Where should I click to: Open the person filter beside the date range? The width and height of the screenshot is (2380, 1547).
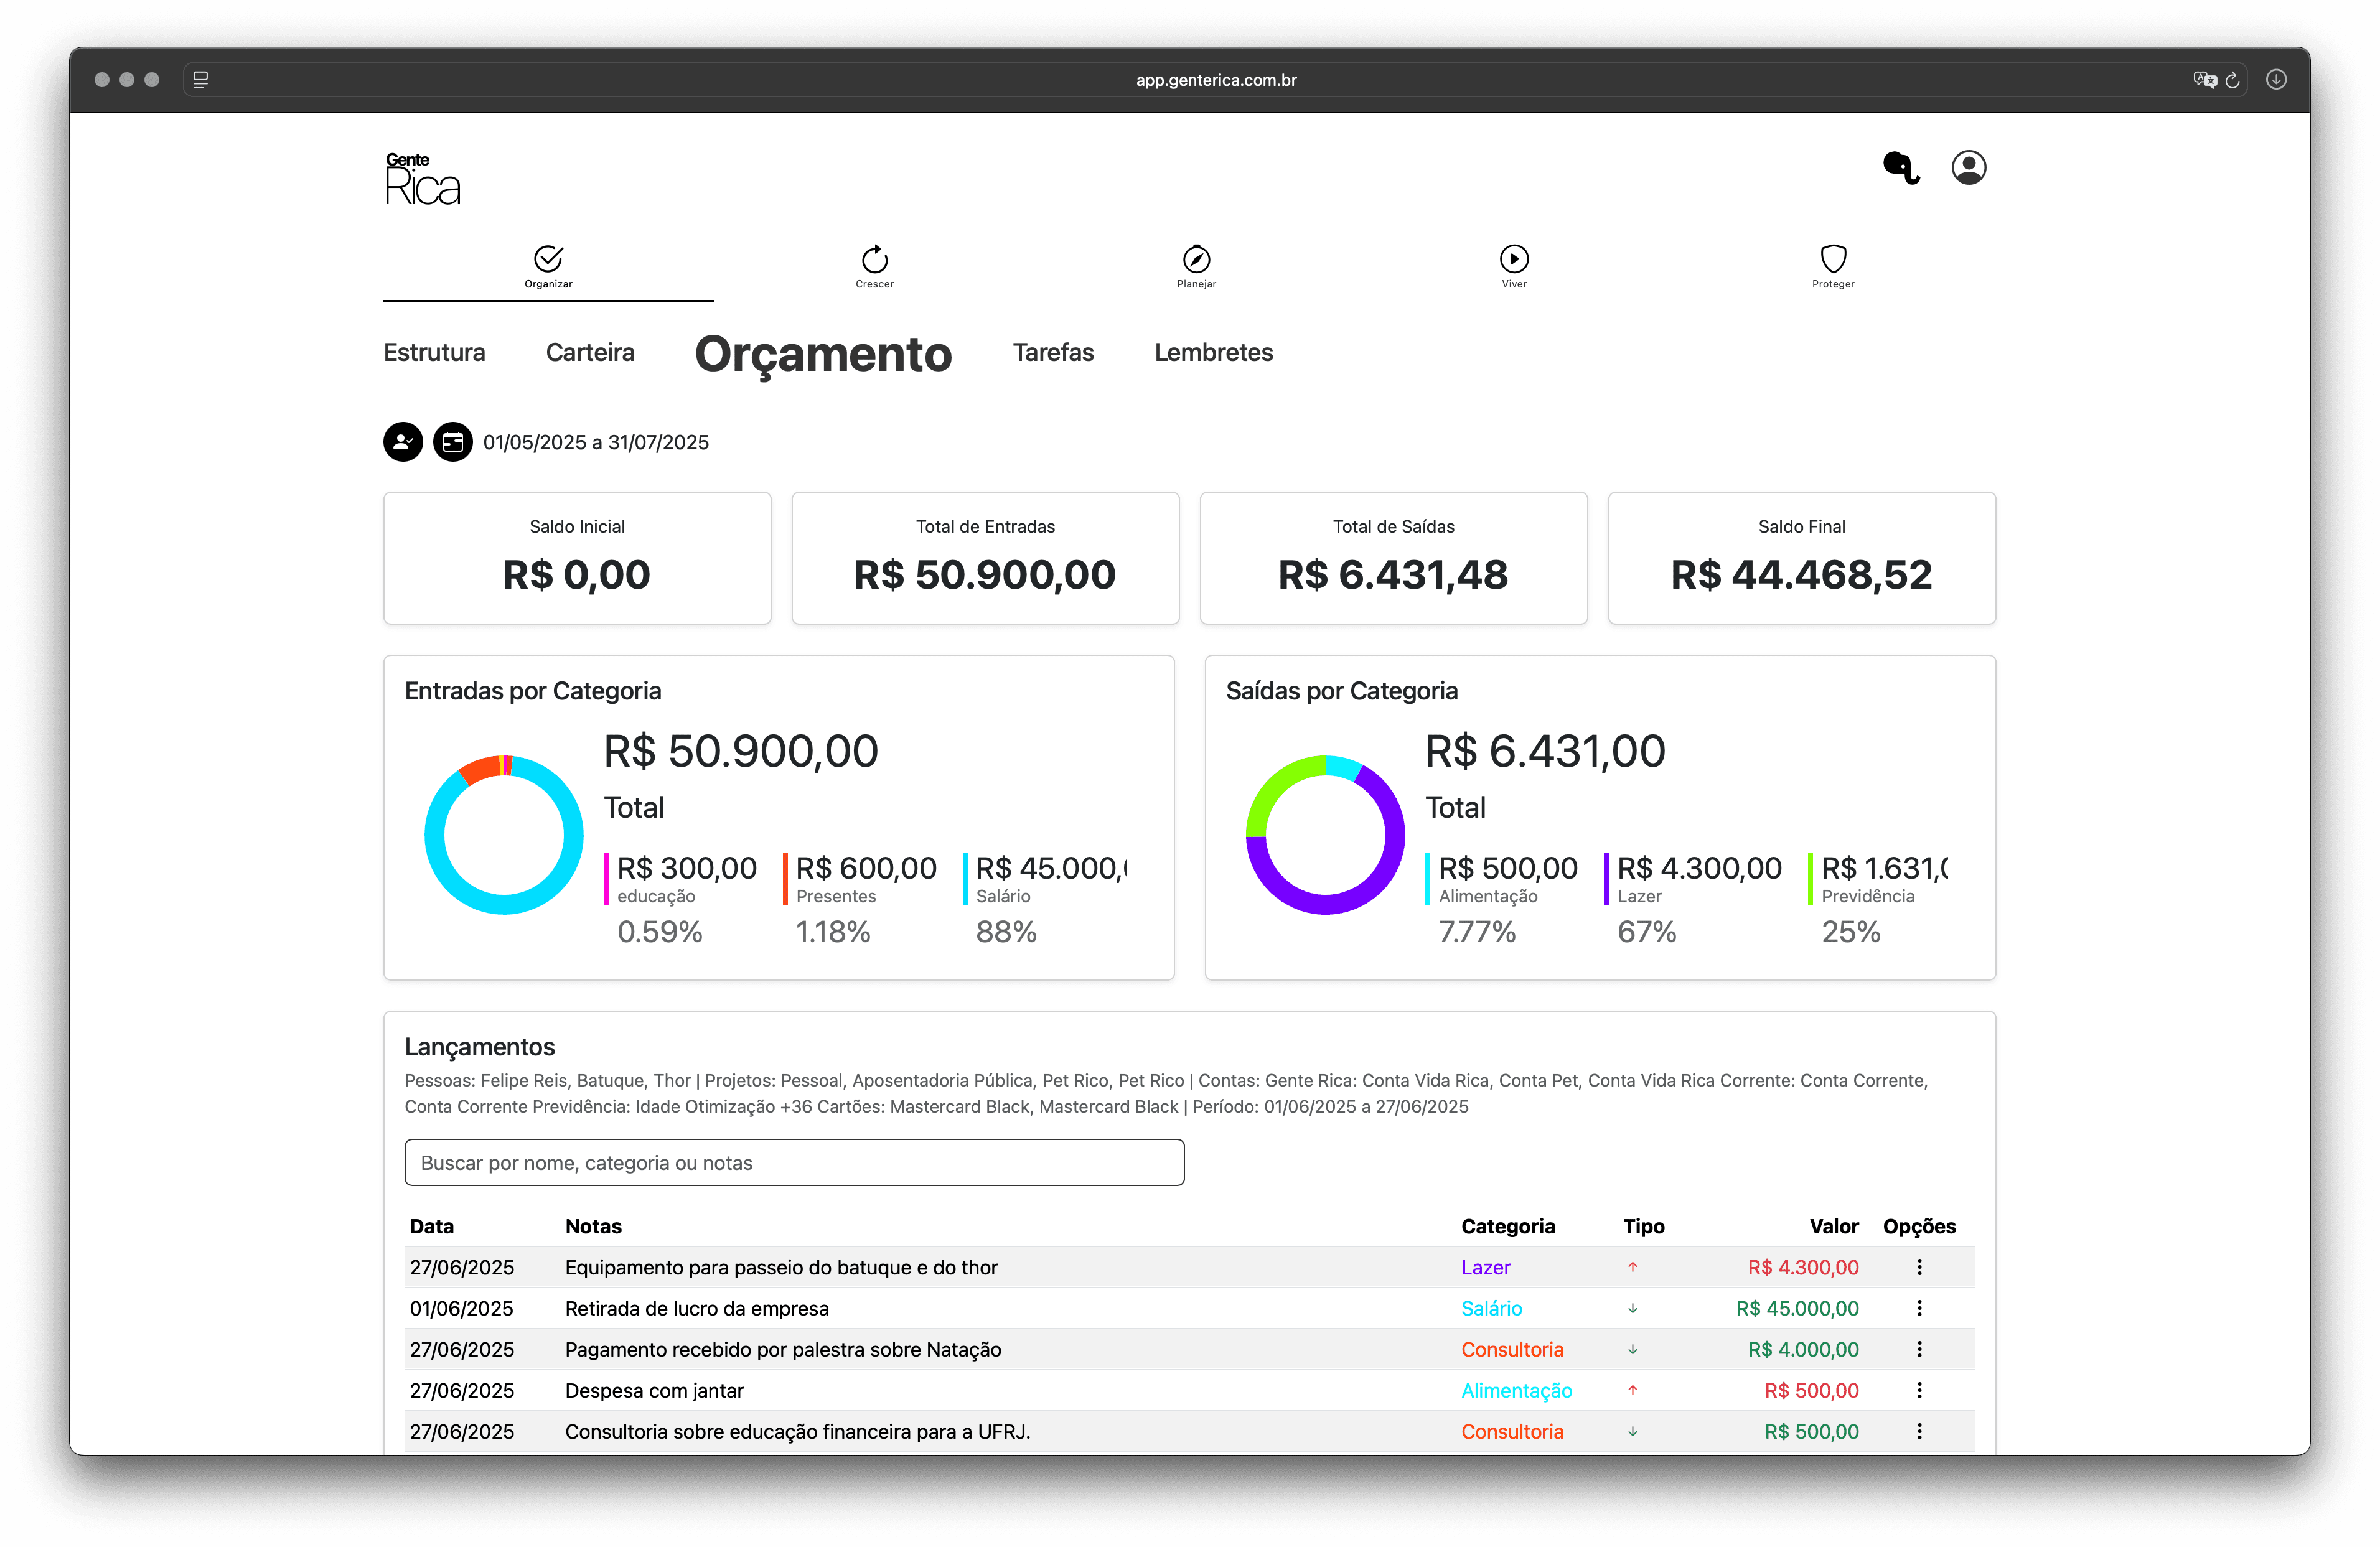pyautogui.click(x=403, y=441)
